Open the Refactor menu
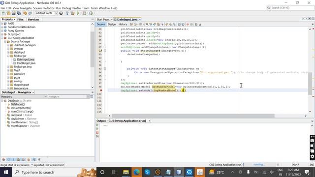 49,8
